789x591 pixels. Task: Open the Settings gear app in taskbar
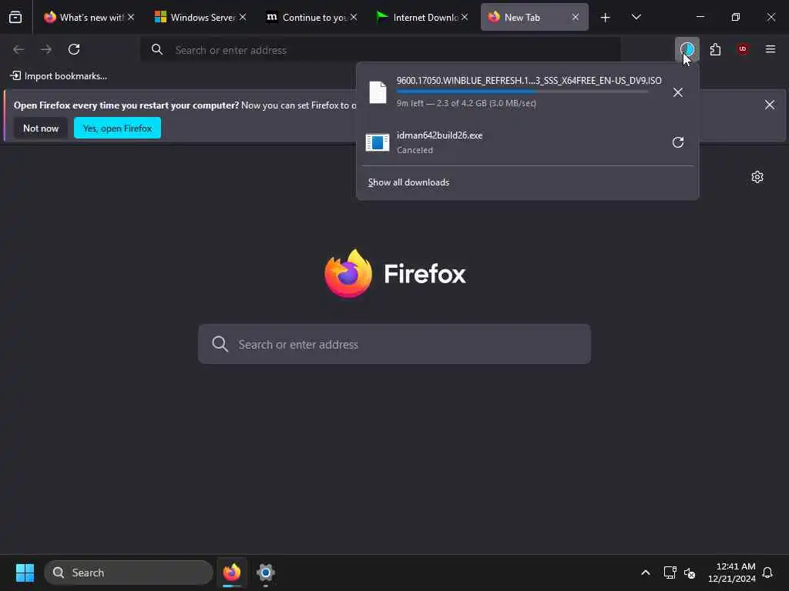tap(265, 573)
